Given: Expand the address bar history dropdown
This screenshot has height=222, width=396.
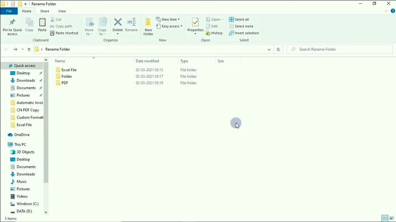Looking at the screenshot, I should pos(269,49).
